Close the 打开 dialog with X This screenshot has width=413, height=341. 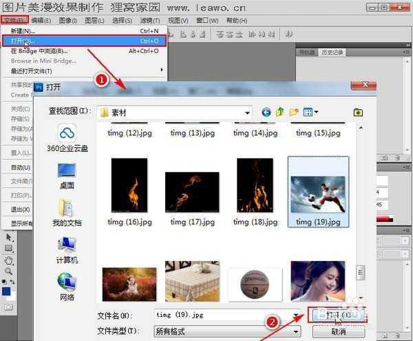363,85
